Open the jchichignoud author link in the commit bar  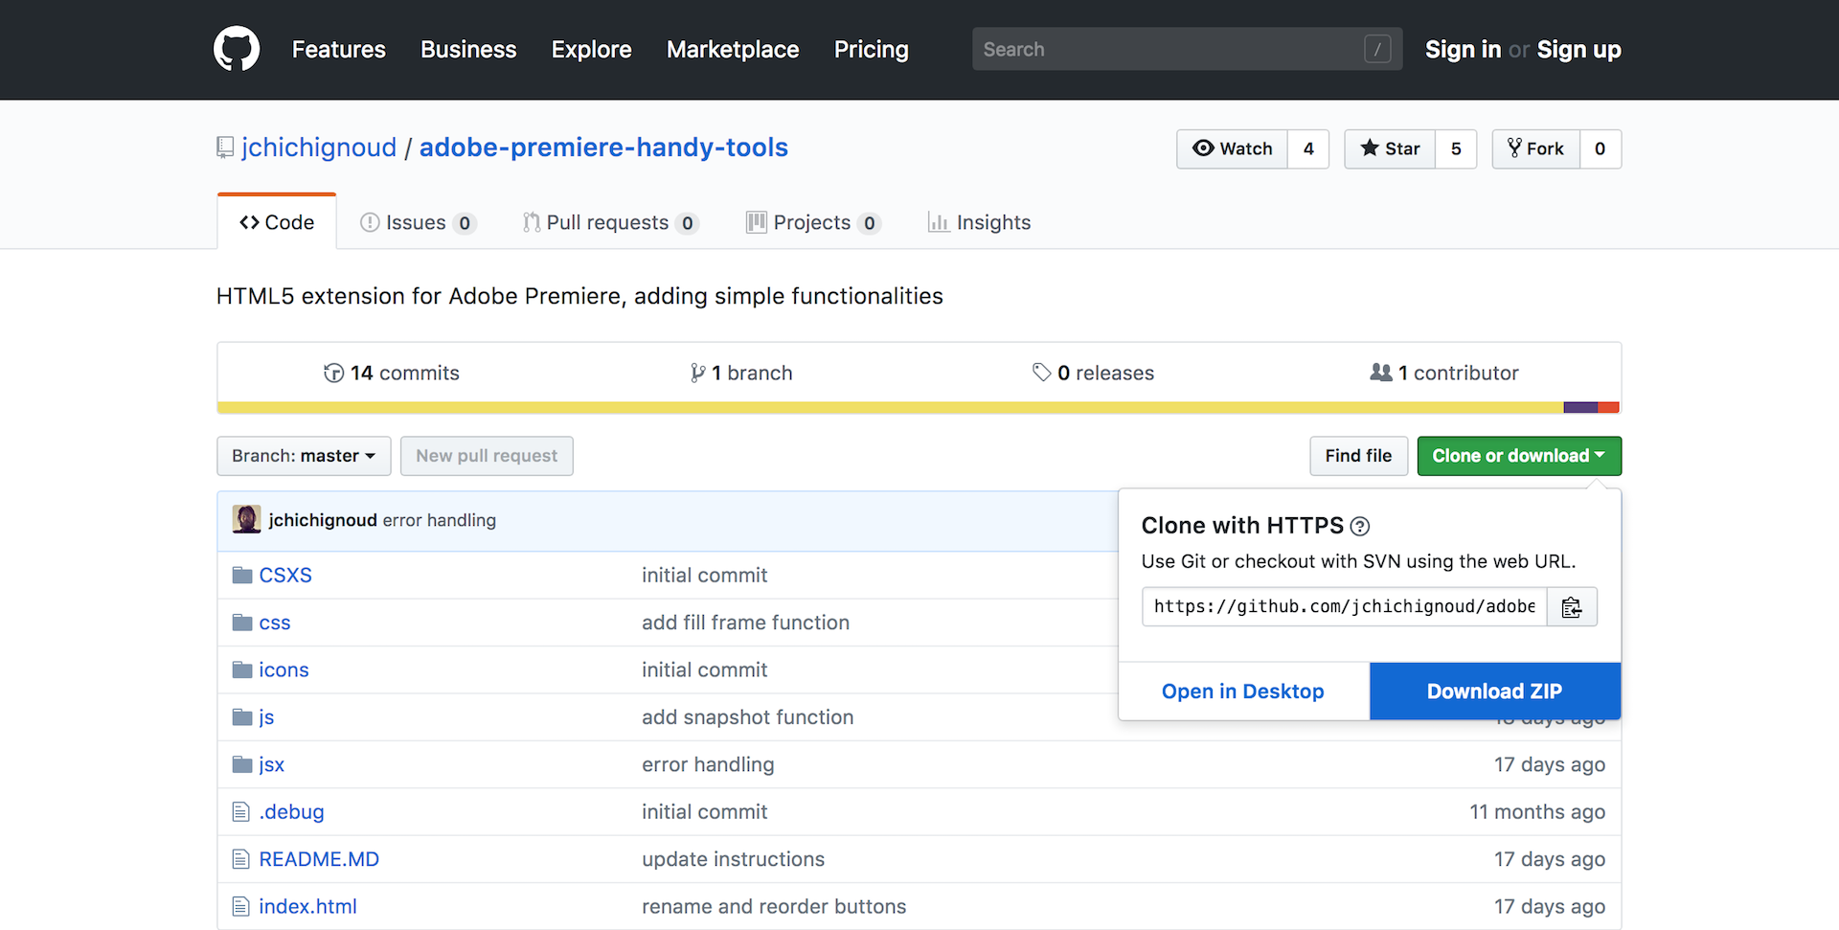(x=323, y=520)
